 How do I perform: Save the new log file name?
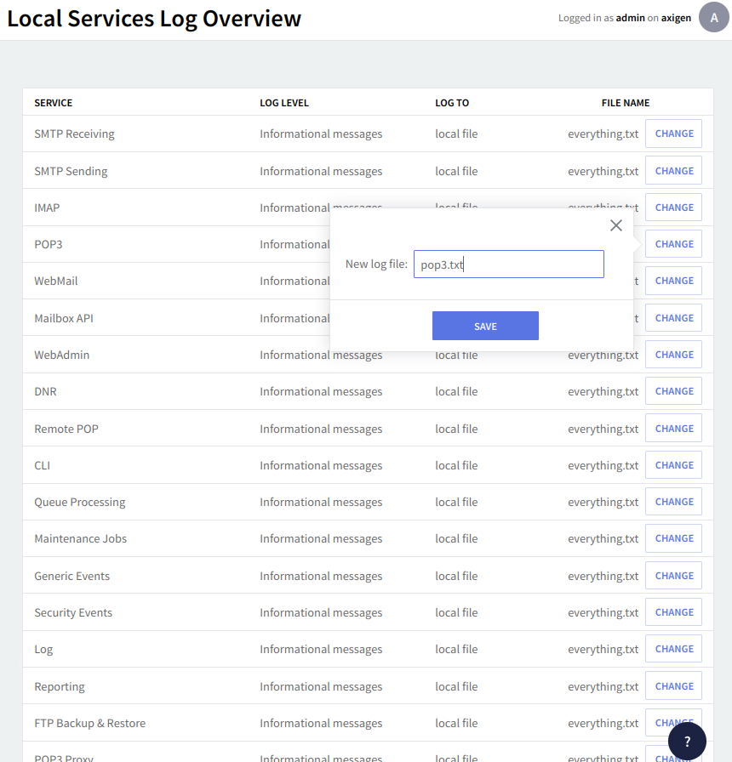pyautogui.click(x=485, y=326)
